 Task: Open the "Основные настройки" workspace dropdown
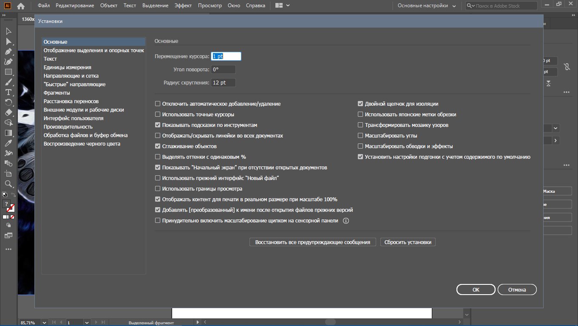(x=426, y=6)
